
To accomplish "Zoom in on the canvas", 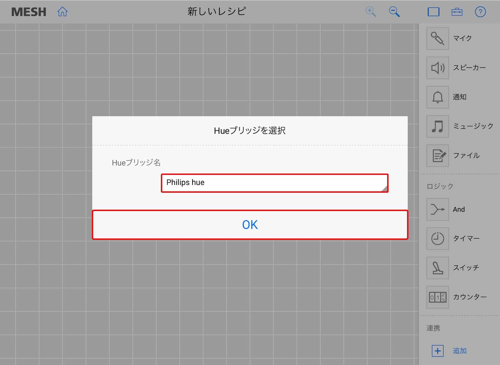I will pyautogui.click(x=371, y=12).
